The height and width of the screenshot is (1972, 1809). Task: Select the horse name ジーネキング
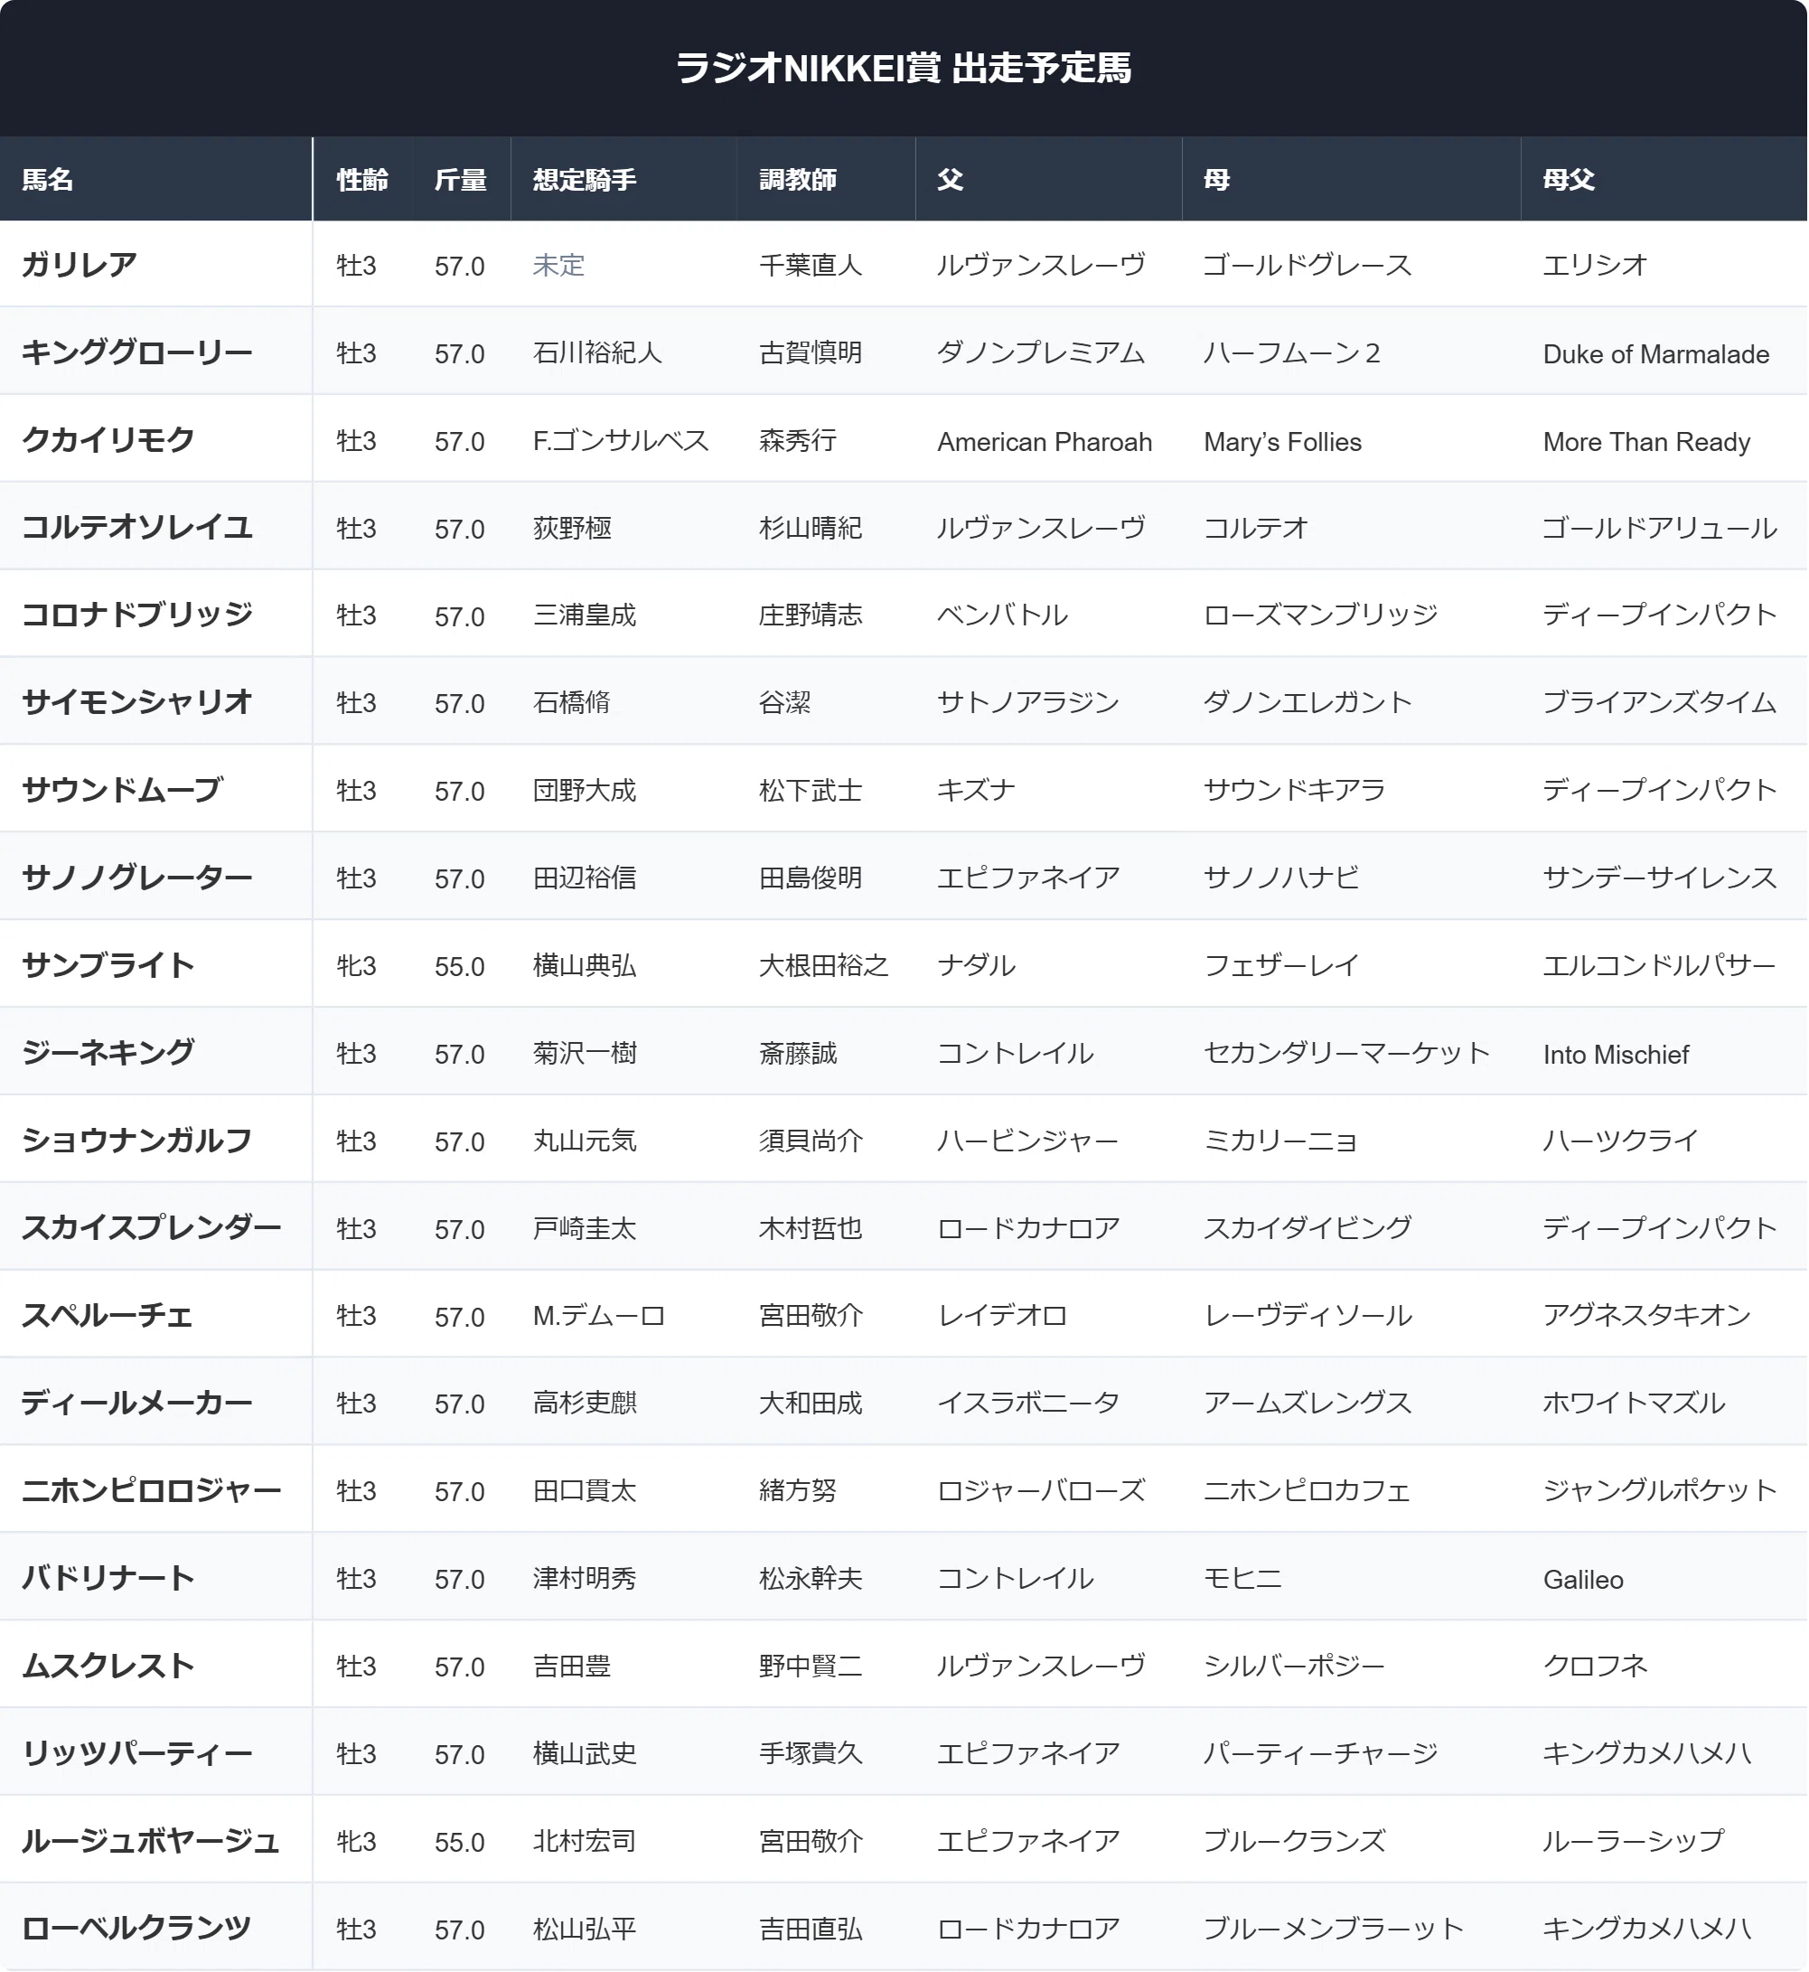pos(108,1053)
